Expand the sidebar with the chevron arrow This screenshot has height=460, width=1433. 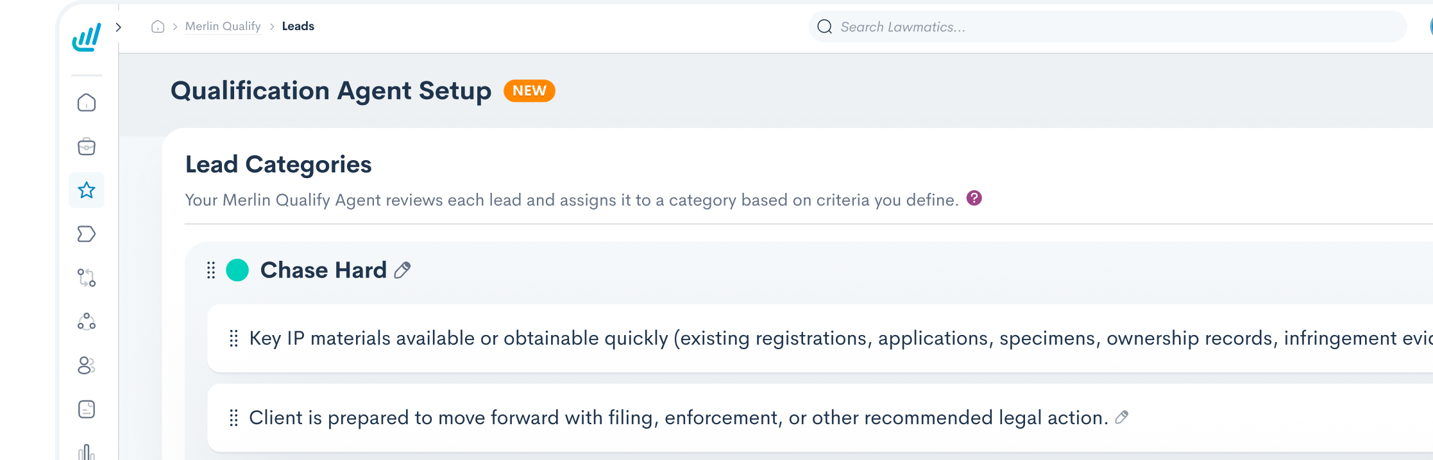119,27
